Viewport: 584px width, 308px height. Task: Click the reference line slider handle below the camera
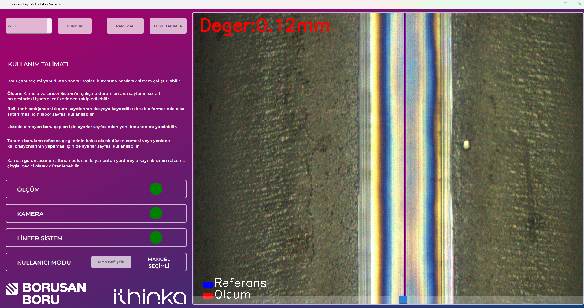coord(404,300)
